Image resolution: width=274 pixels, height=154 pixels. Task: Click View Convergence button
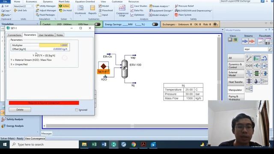[x=35, y=139]
